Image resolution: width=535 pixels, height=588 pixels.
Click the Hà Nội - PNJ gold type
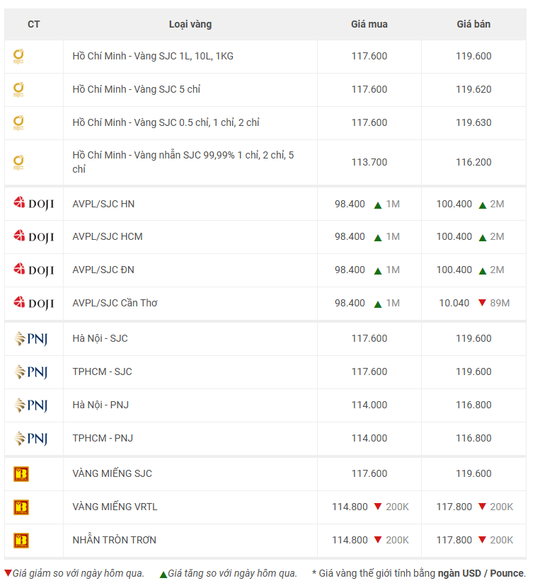click(x=100, y=405)
